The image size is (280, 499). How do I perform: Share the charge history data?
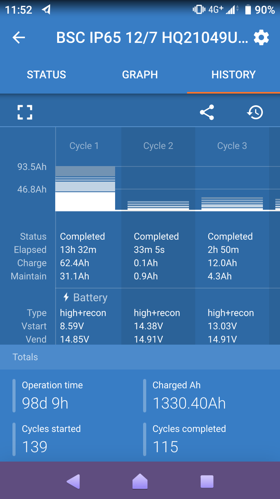coord(207,112)
